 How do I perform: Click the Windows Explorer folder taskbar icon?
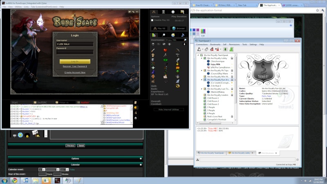click(36, 180)
